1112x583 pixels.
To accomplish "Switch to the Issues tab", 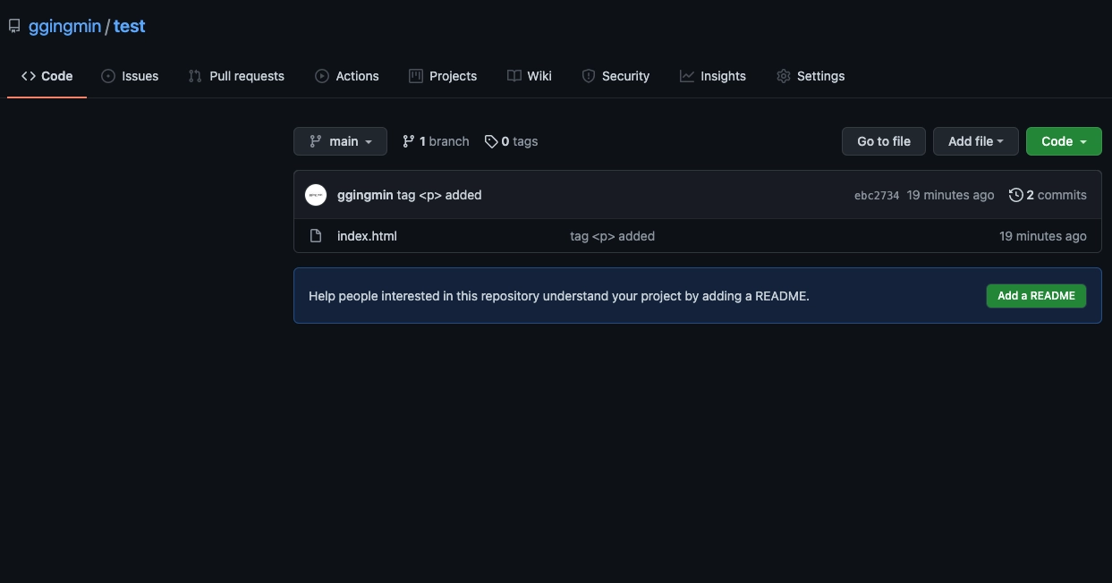I will (x=130, y=76).
